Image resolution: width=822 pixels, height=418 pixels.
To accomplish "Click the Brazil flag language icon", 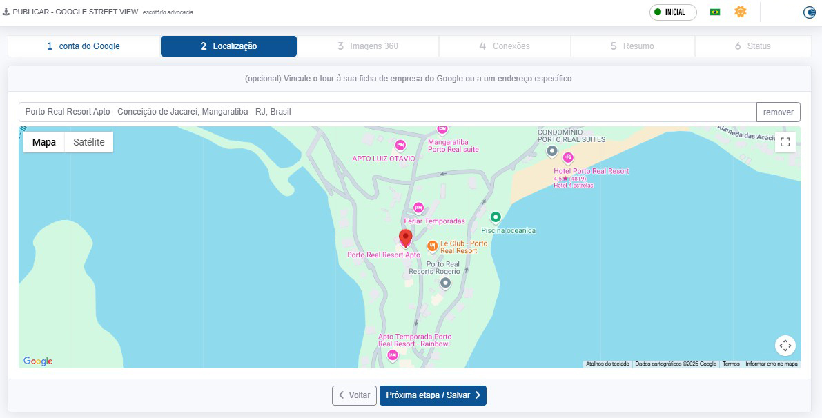I will coord(715,12).
